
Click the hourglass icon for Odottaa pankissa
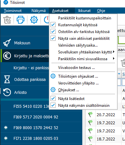[x=7, y=79]
